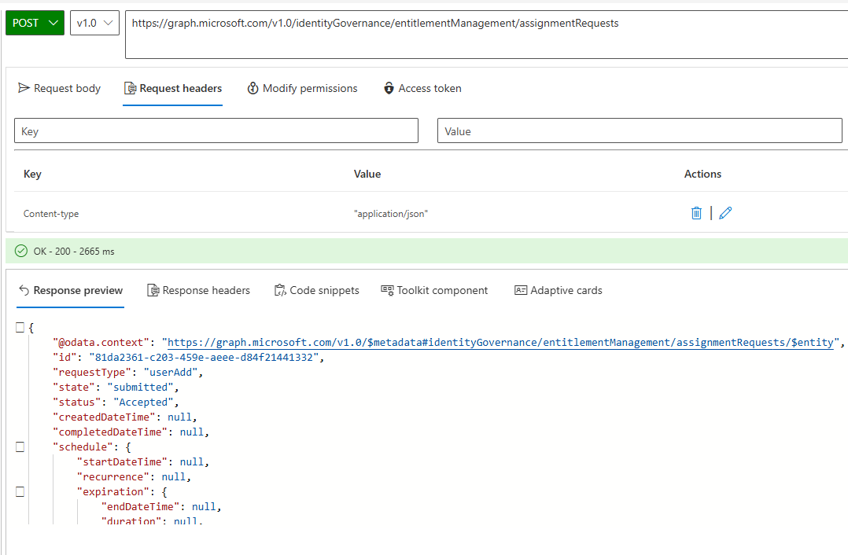Click the request URL input field
The image size is (848, 555).
pos(487,35)
